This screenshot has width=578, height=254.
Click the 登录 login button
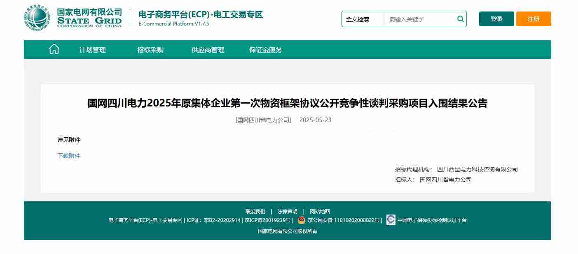(x=496, y=19)
